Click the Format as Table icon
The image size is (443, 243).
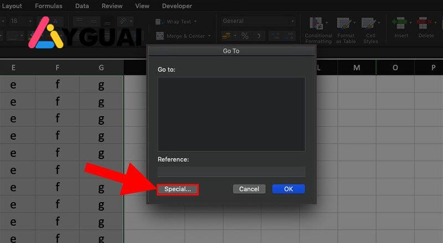[x=345, y=25]
